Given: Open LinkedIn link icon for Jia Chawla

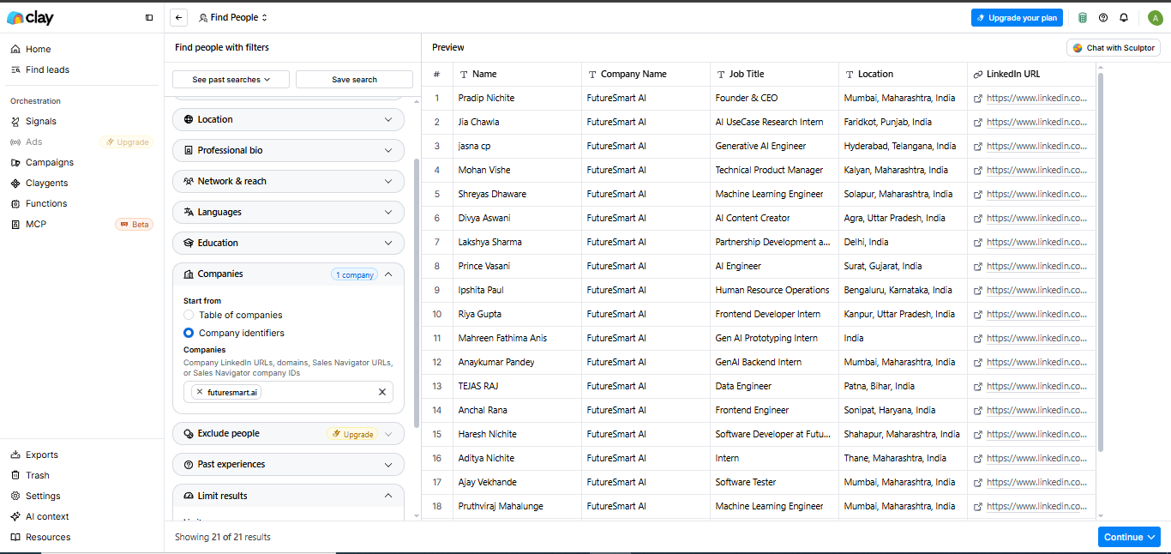Looking at the screenshot, I should (978, 122).
